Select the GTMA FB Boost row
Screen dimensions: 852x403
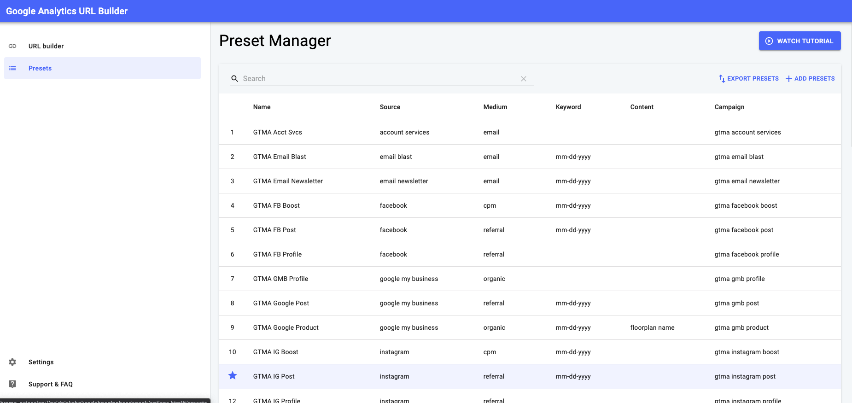click(x=276, y=205)
